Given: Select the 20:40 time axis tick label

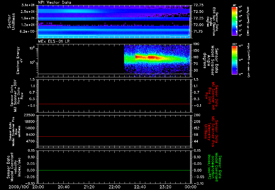Looking at the screenshot, I should pyautogui.click(x=64, y=187).
